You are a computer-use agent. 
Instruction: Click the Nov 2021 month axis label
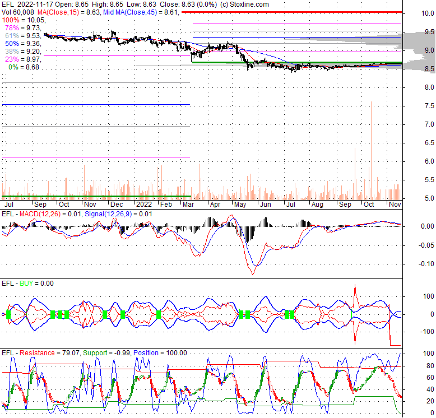[x=90, y=205]
